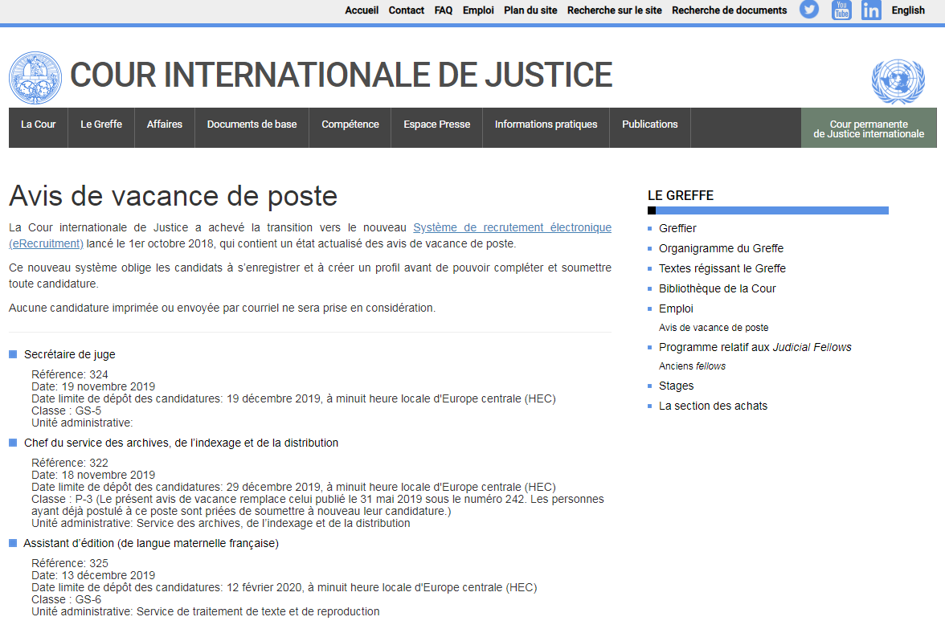Click the United Nations emblem

point(898,81)
